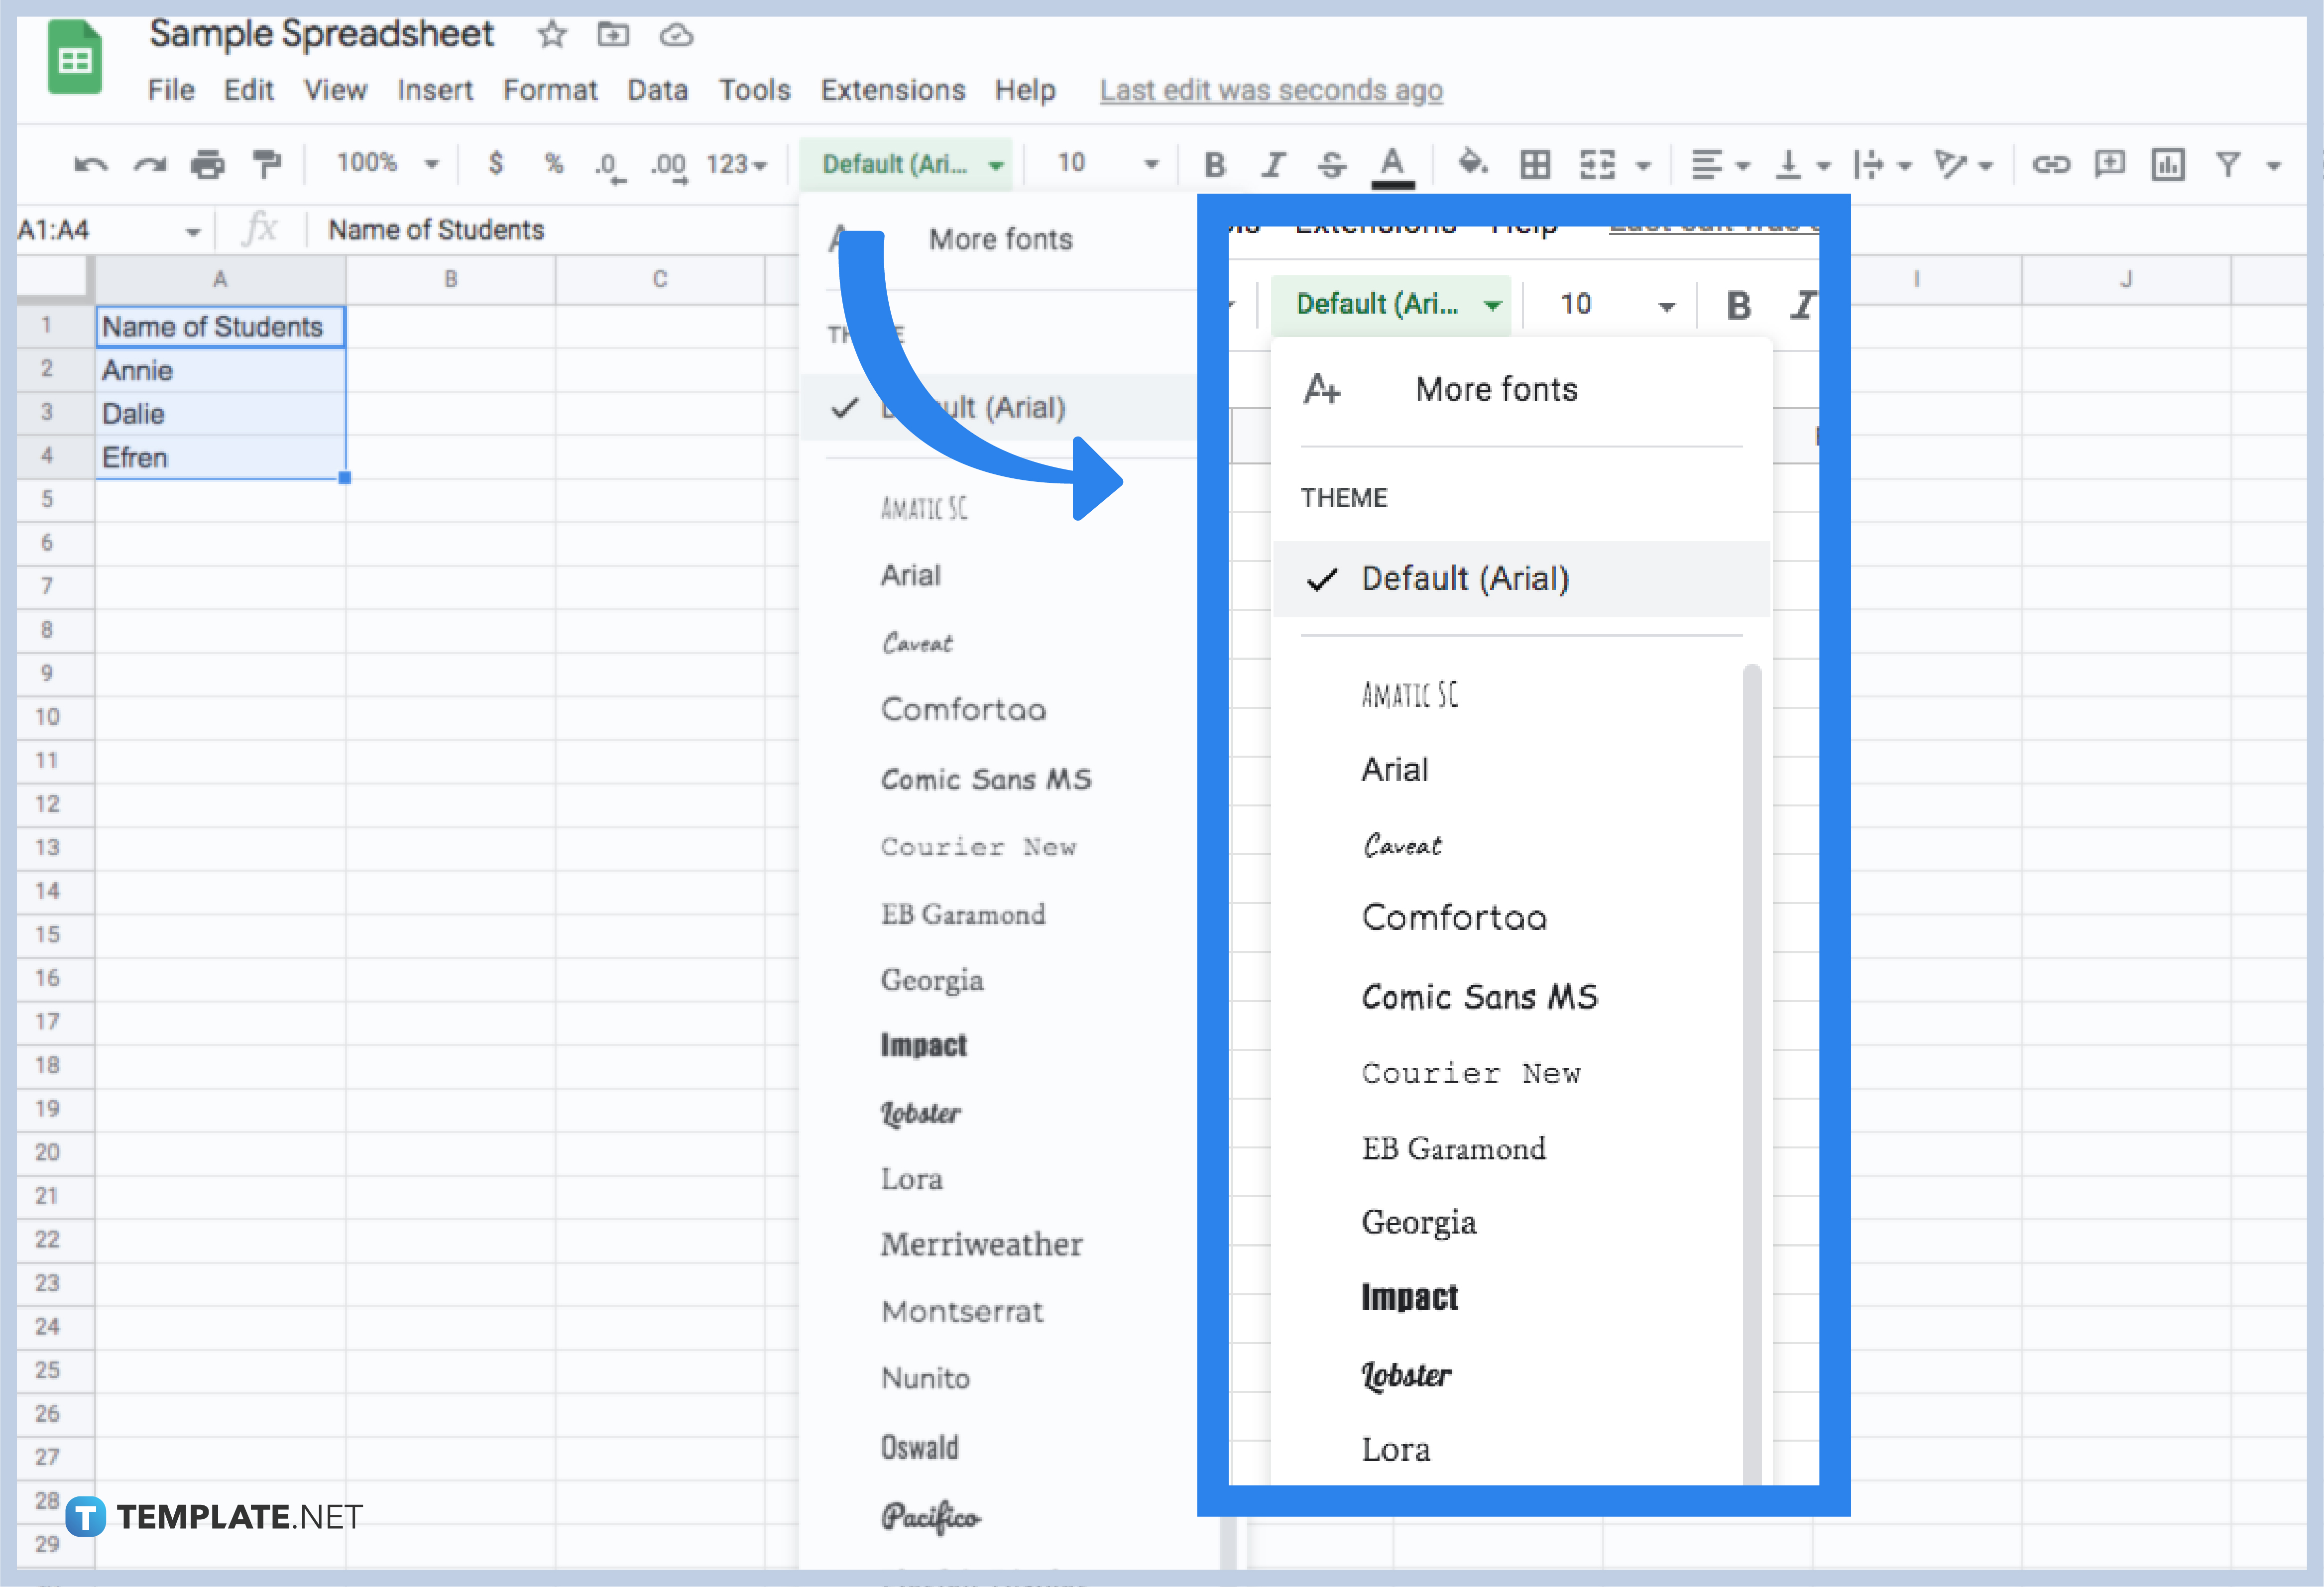Select the Paint format roller icon
This screenshot has width=2324, height=1587.
[x=266, y=164]
